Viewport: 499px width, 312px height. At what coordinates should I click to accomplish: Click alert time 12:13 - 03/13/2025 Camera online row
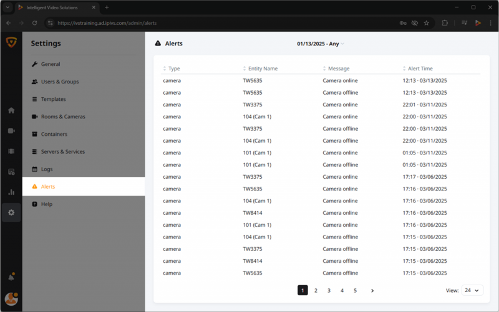tap(425, 81)
